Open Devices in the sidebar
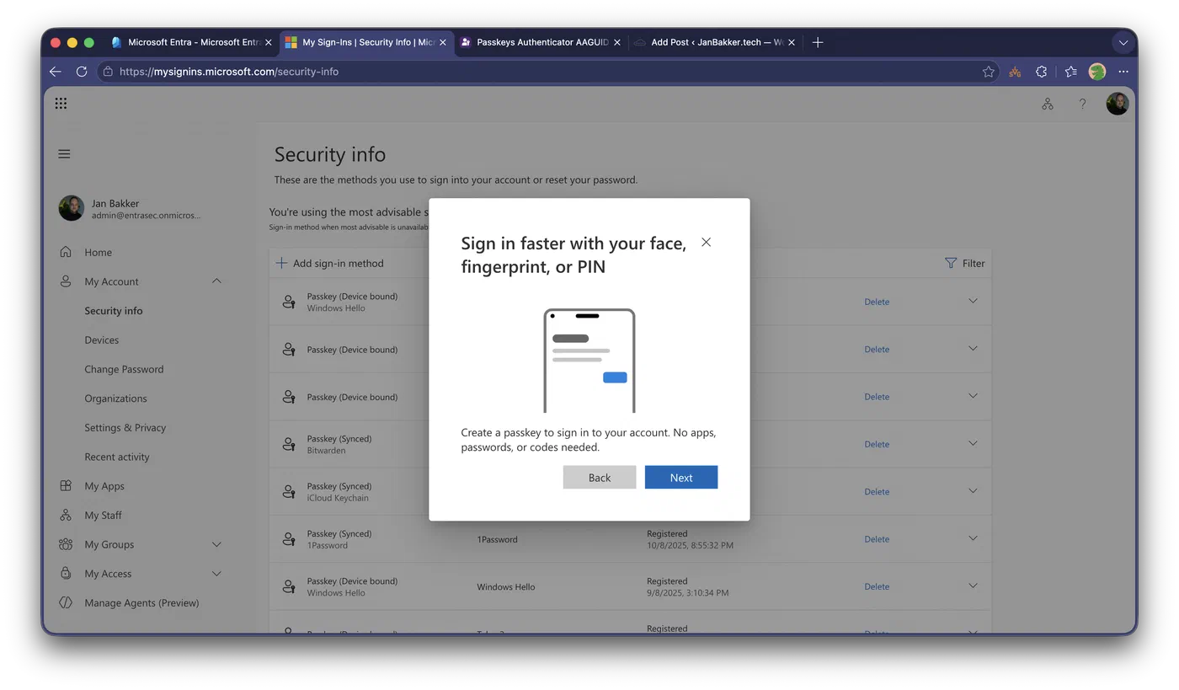The height and width of the screenshot is (690, 1179). (102, 340)
